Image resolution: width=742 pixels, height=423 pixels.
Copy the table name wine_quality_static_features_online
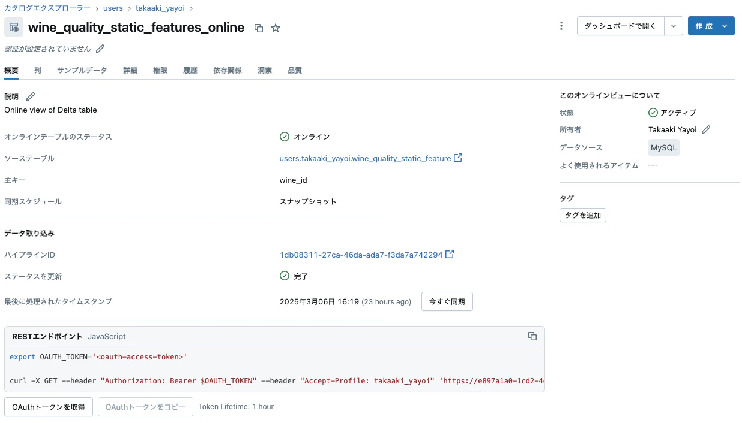pyautogui.click(x=259, y=28)
